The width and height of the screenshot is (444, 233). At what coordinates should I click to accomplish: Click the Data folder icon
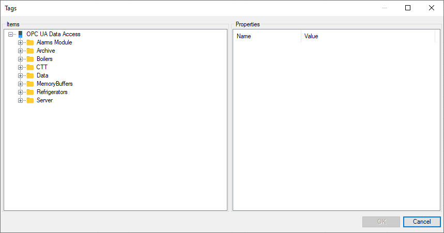coord(30,75)
